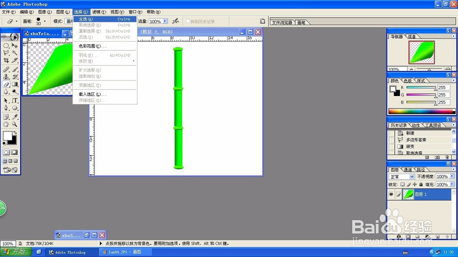Toggle visibility eye of 图层 1
Screen dimensions: 458x257
tap(391, 194)
